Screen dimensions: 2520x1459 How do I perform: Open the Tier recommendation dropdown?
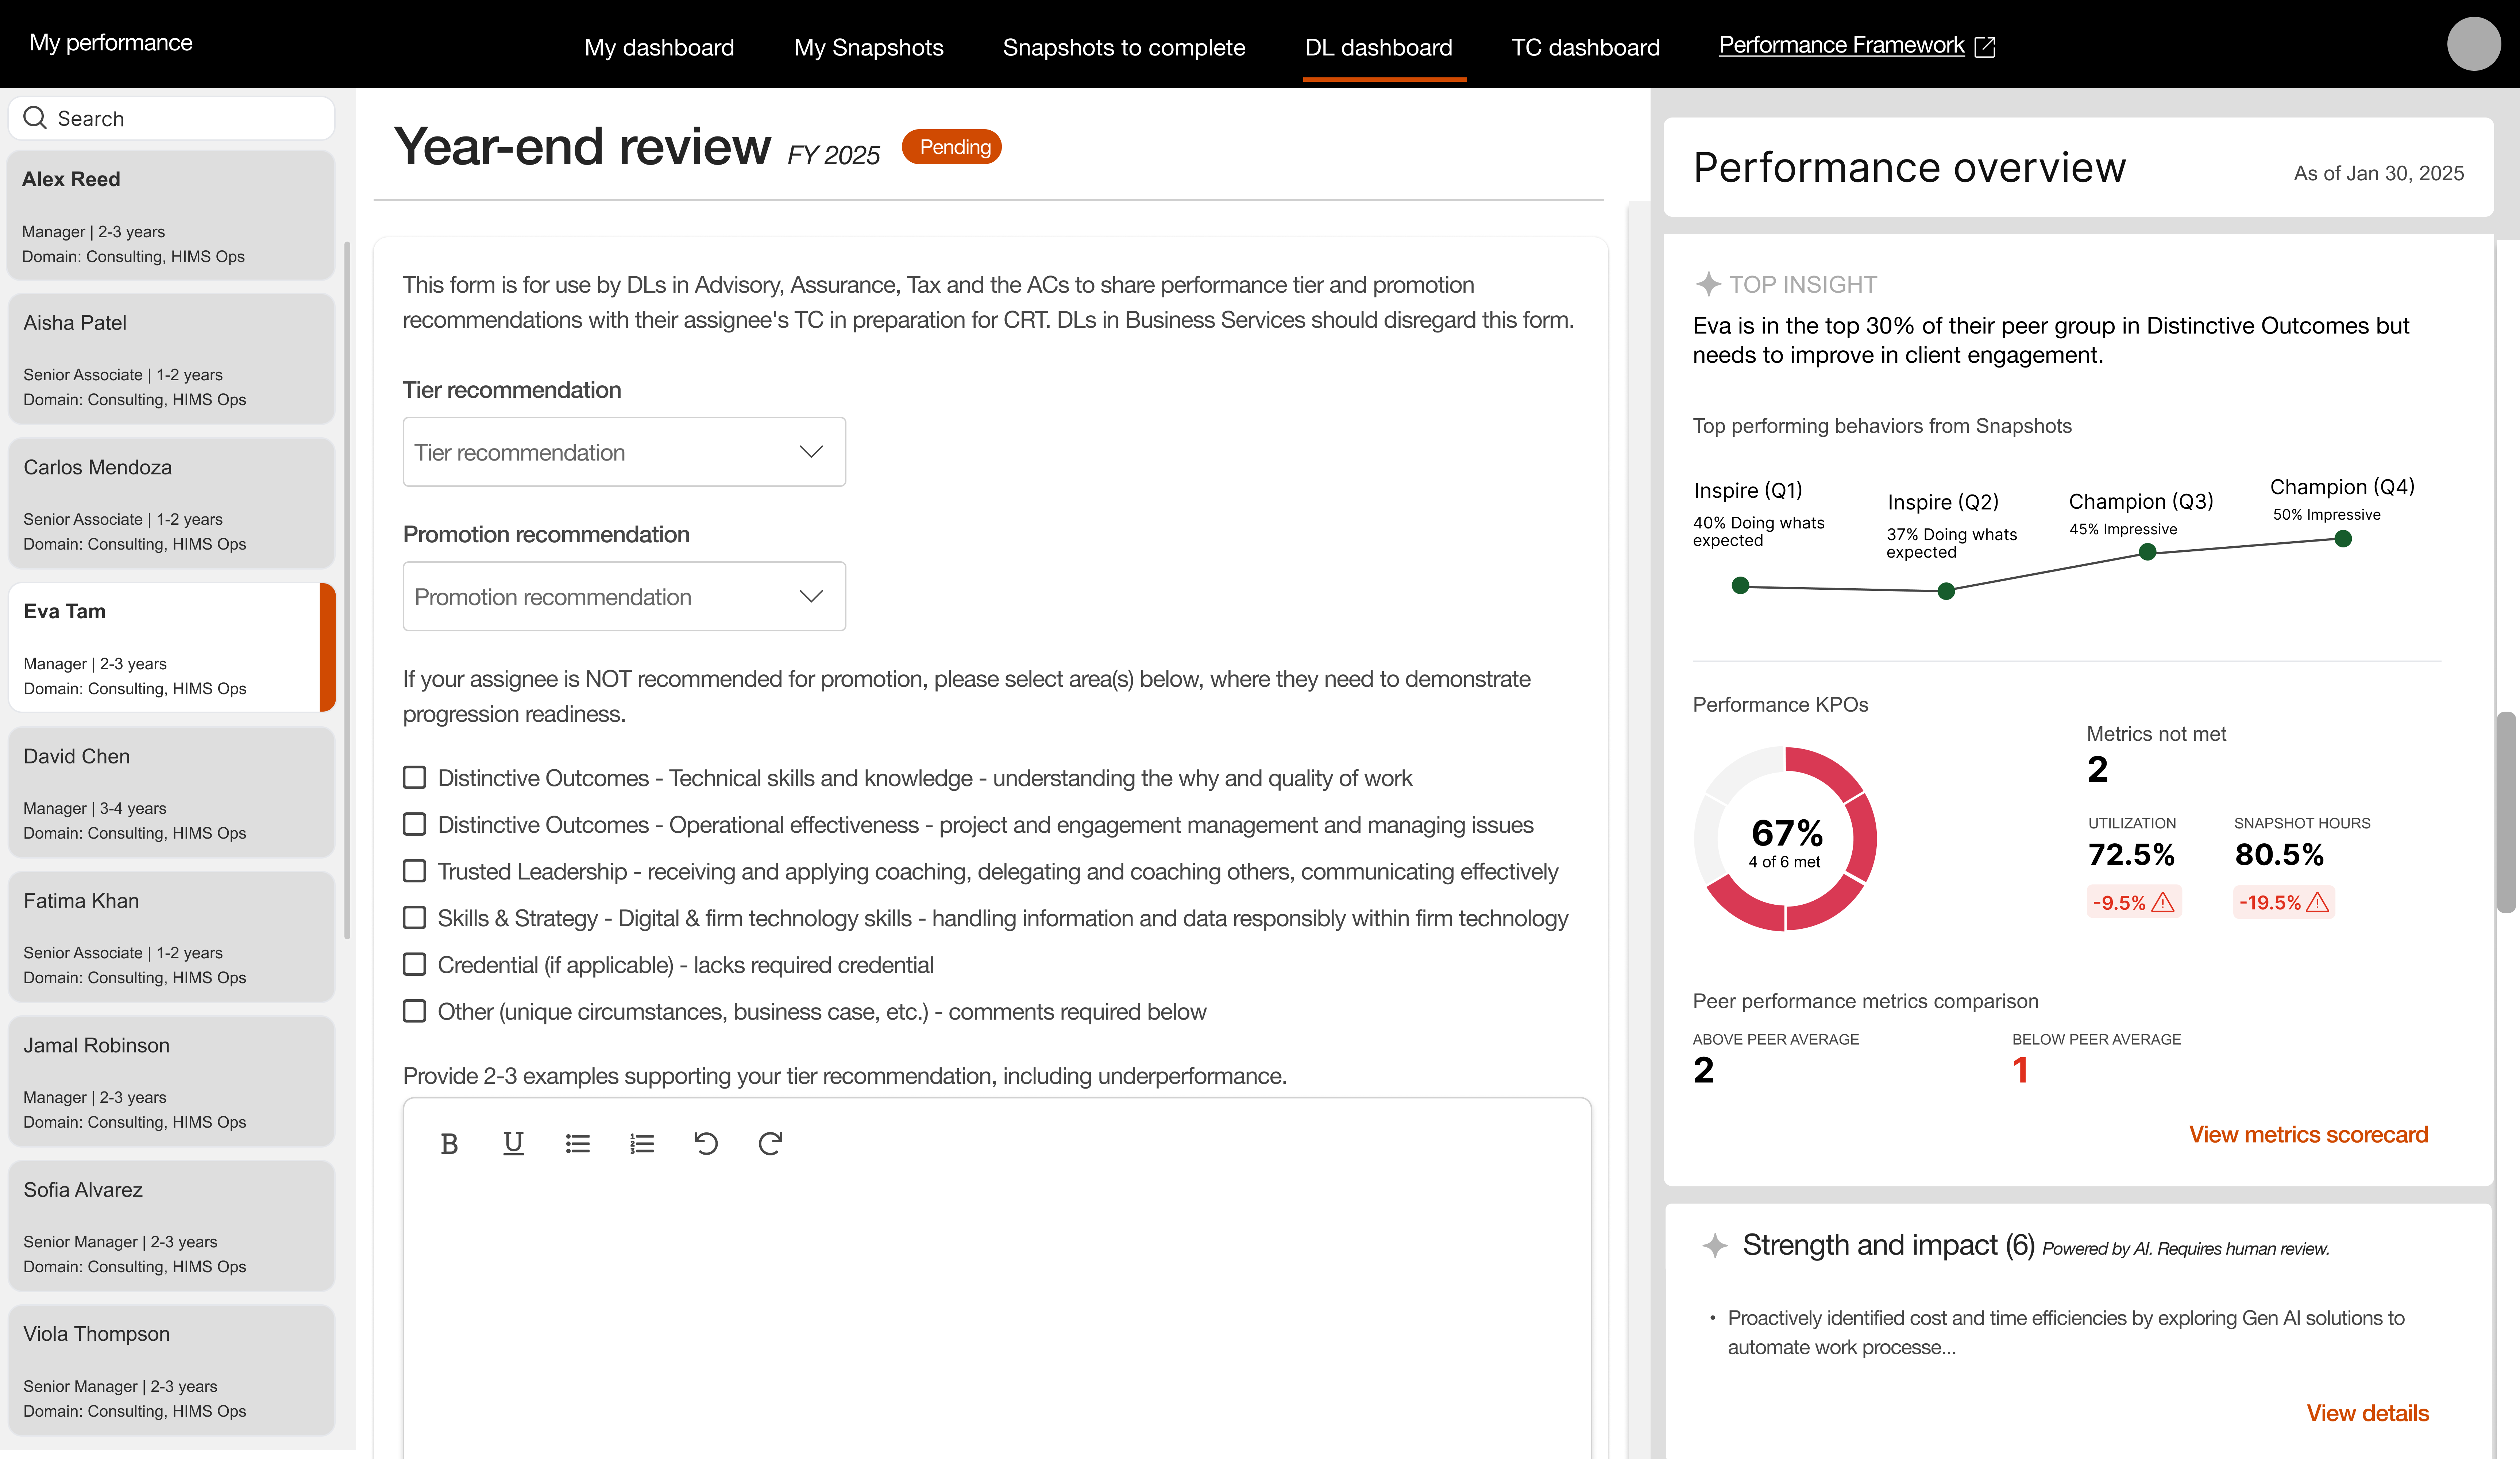tap(623, 452)
